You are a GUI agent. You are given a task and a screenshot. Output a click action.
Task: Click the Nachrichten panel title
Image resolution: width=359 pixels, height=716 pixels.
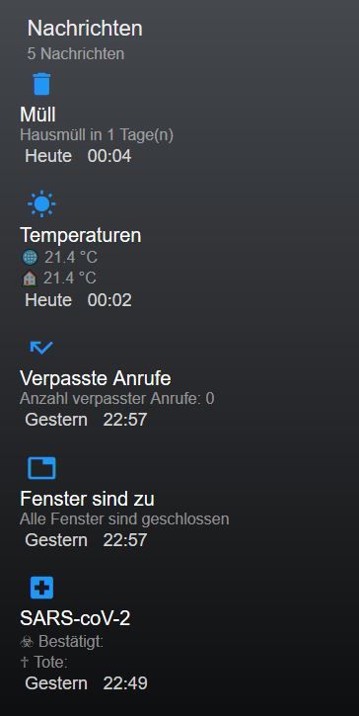pyautogui.click(x=85, y=29)
